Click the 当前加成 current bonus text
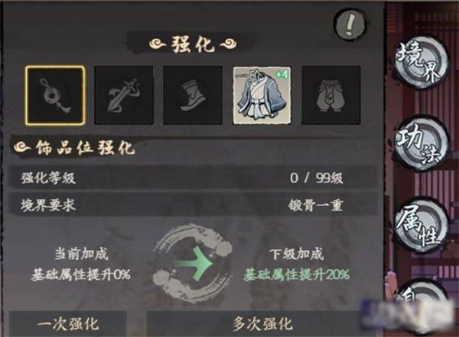The width and height of the screenshot is (459, 337). 81,254
